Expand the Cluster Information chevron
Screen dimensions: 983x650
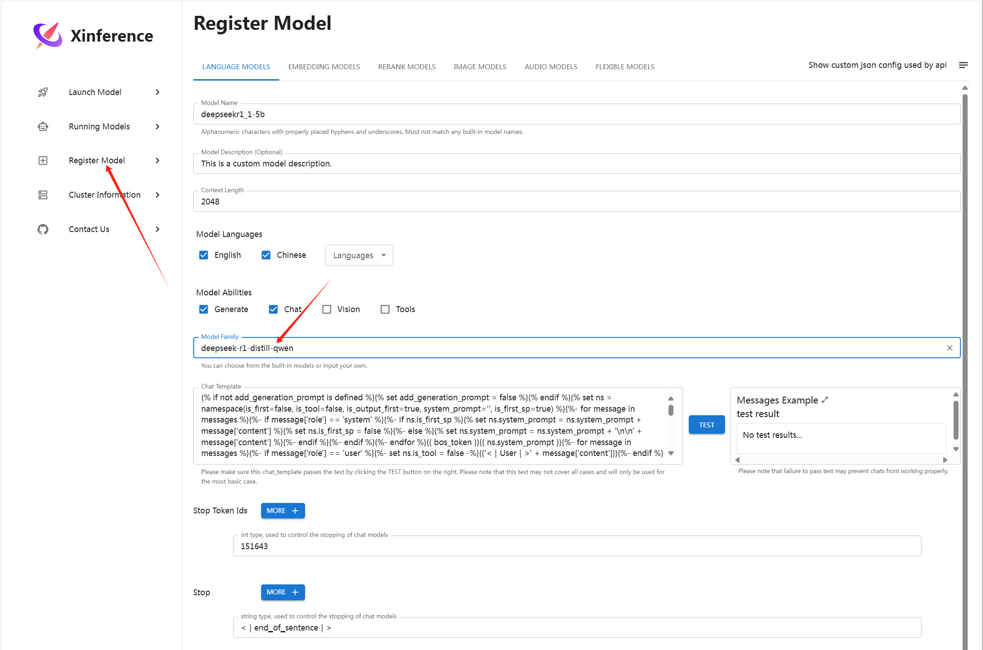157,195
